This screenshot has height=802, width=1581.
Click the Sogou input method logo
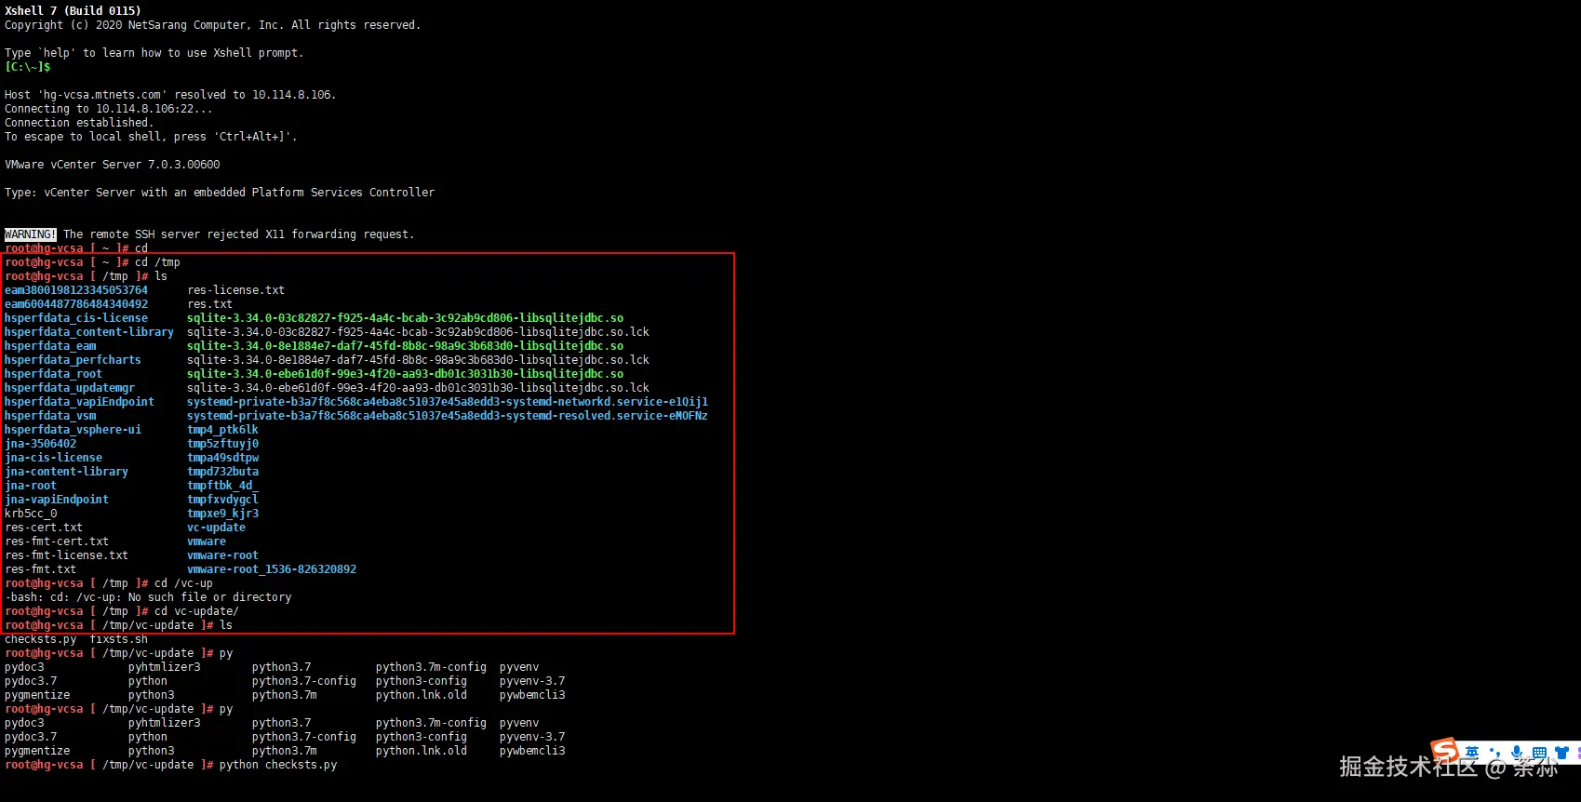pos(1444,750)
